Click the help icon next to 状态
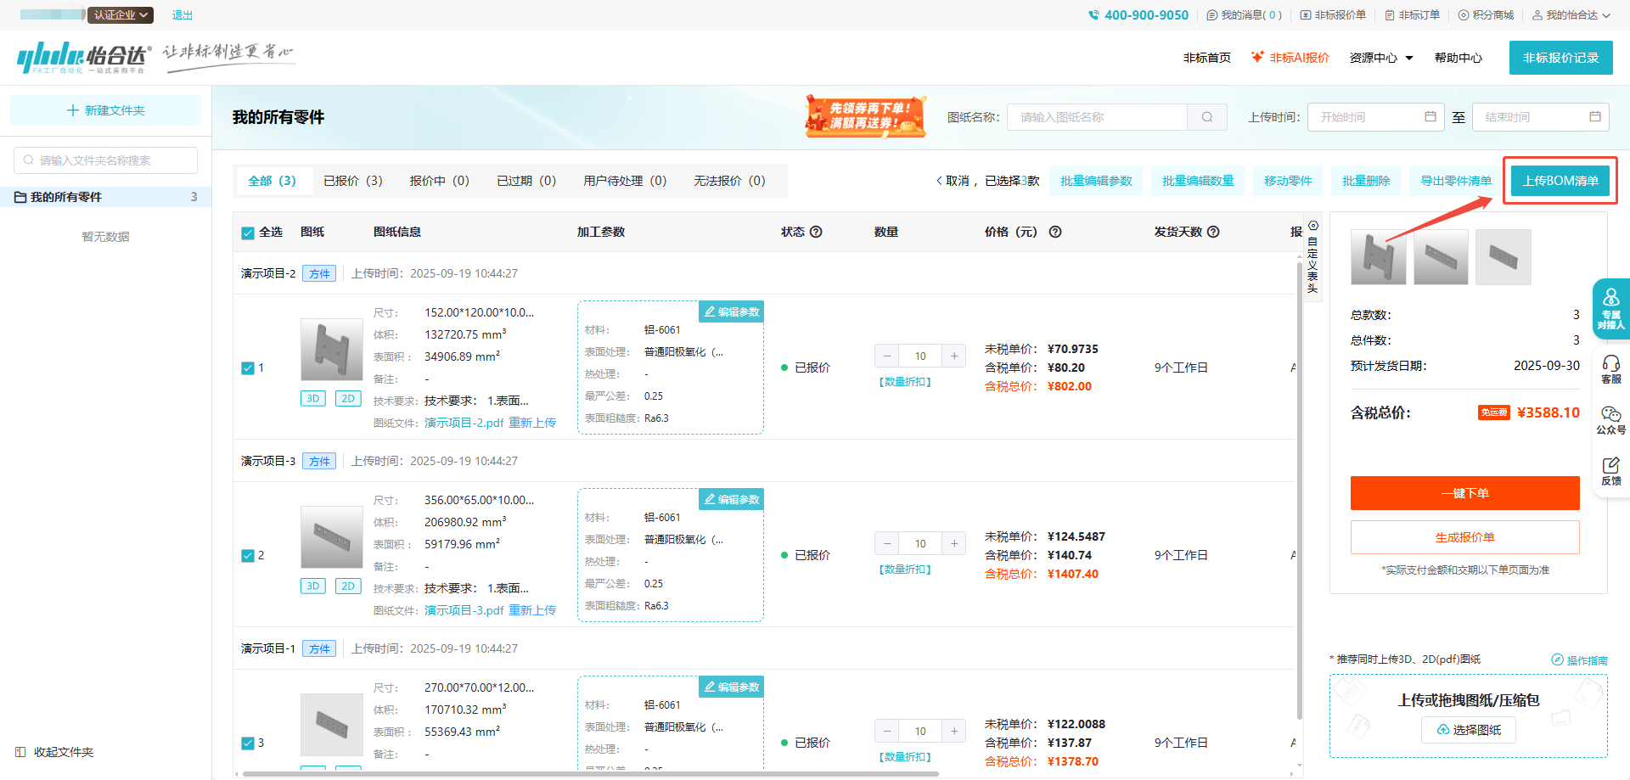The width and height of the screenshot is (1630, 780). tap(816, 232)
